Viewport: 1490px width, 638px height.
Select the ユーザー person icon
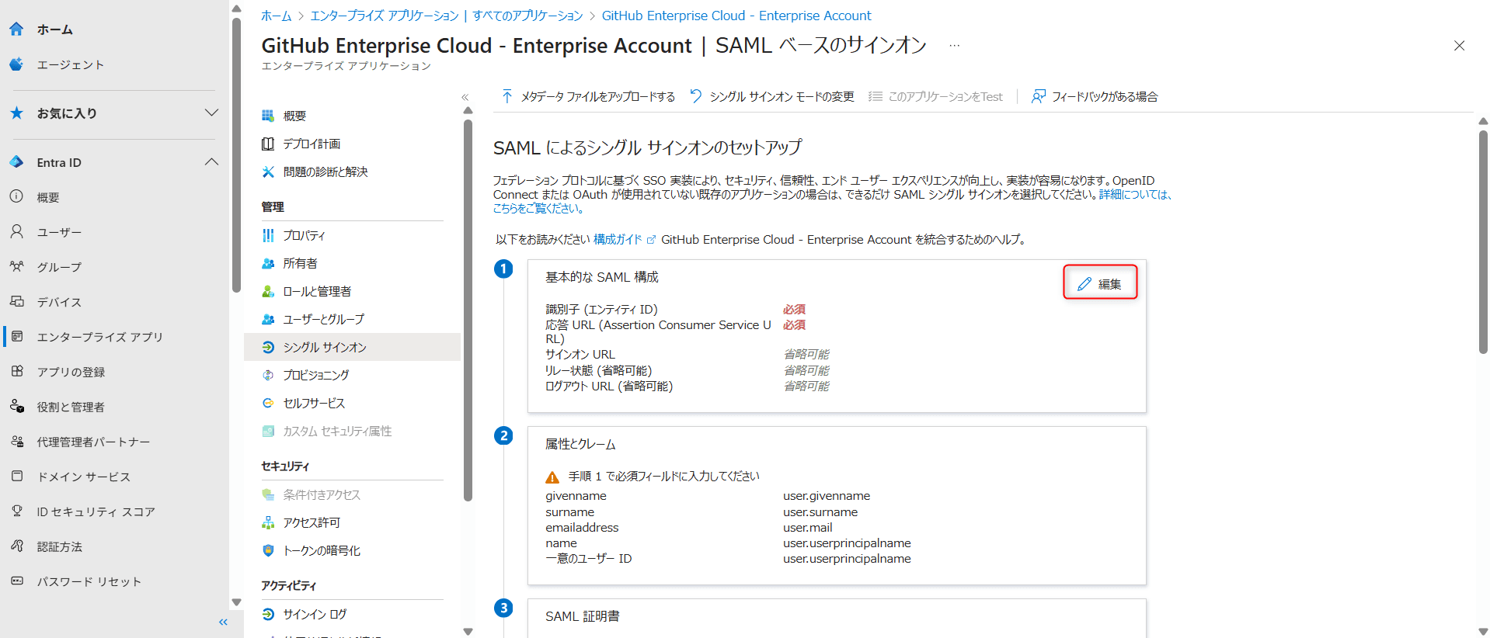pyautogui.click(x=16, y=231)
